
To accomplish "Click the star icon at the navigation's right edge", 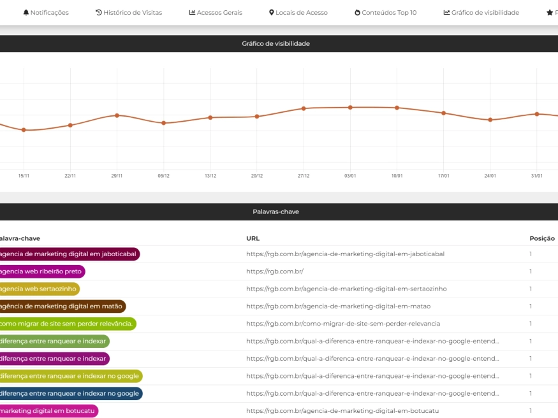I will coord(549,13).
